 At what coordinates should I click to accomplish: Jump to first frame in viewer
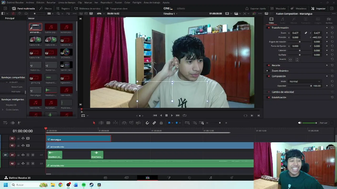(x=155, y=115)
